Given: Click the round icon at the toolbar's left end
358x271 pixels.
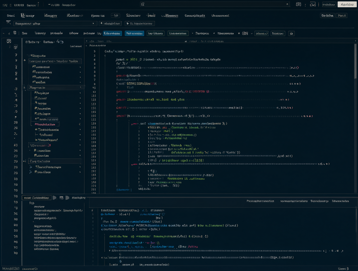Looking at the screenshot, I should [x=15, y=33].
